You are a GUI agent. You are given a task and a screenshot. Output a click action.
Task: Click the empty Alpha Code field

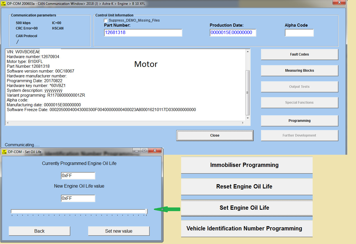tap(299, 33)
